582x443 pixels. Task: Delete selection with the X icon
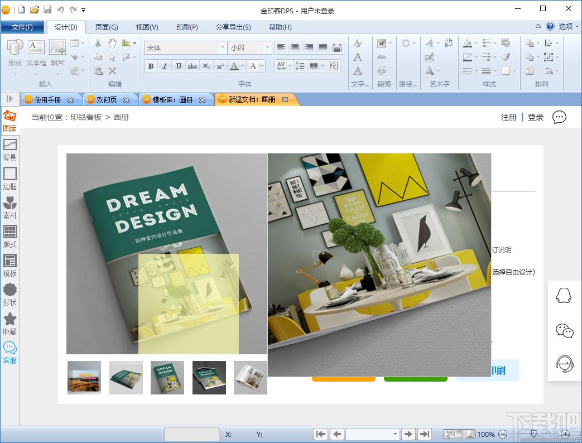(113, 71)
